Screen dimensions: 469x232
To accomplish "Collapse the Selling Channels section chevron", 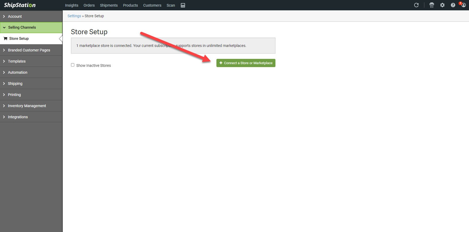I will (4, 28).
